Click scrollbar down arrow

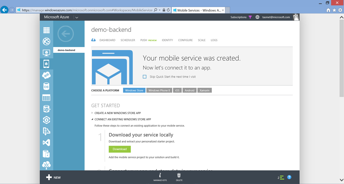pos(342,180)
